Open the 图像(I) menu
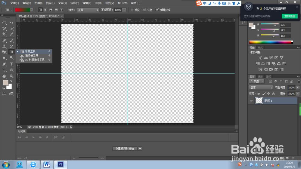This screenshot has height=169, width=301. click(x=39, y=3)
